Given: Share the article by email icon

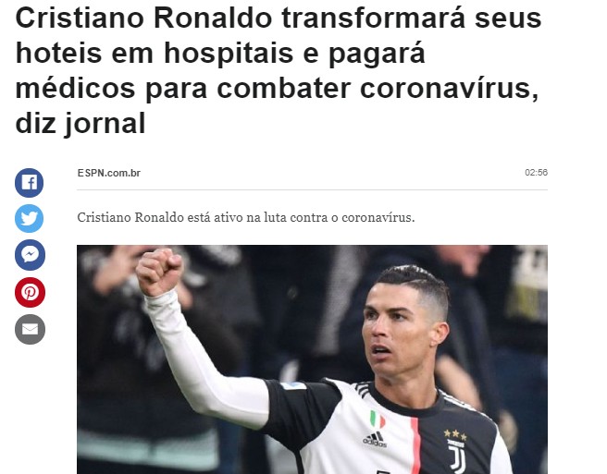Looking at the screenshot, I should click(x=30, y=330).
